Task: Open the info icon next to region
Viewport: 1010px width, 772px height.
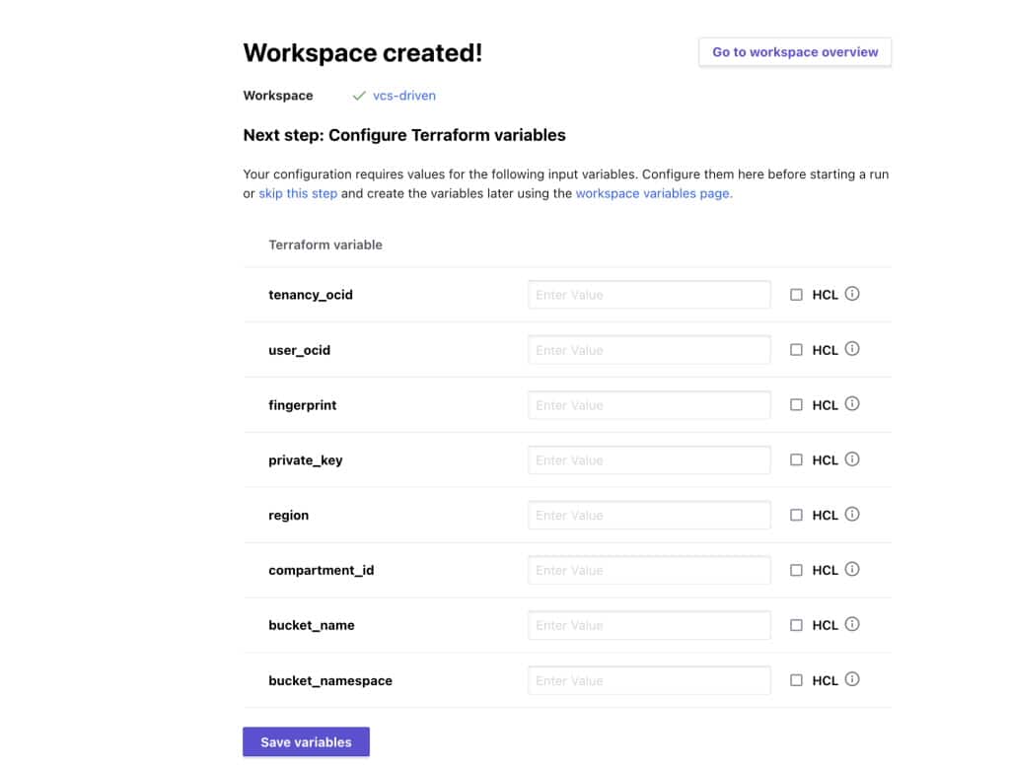Action: point(854,515)
